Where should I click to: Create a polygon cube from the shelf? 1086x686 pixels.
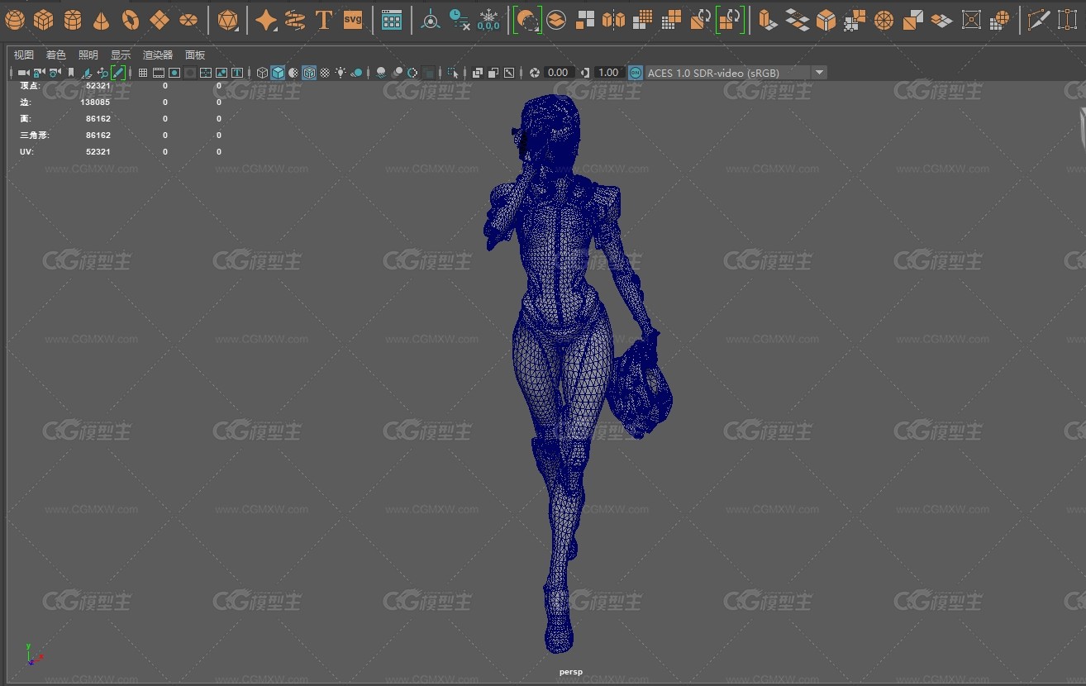coord(44,19)
